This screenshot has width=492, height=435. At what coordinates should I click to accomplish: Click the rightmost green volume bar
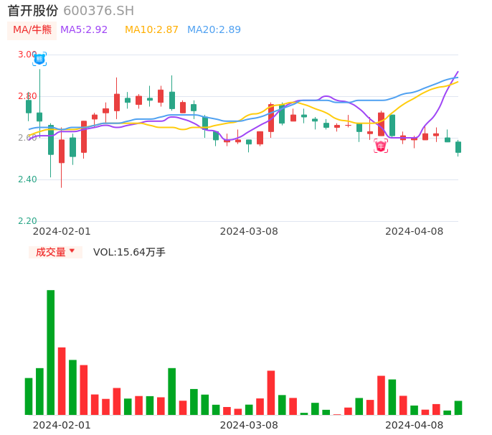pyautogui.click(x=458, y=408)
